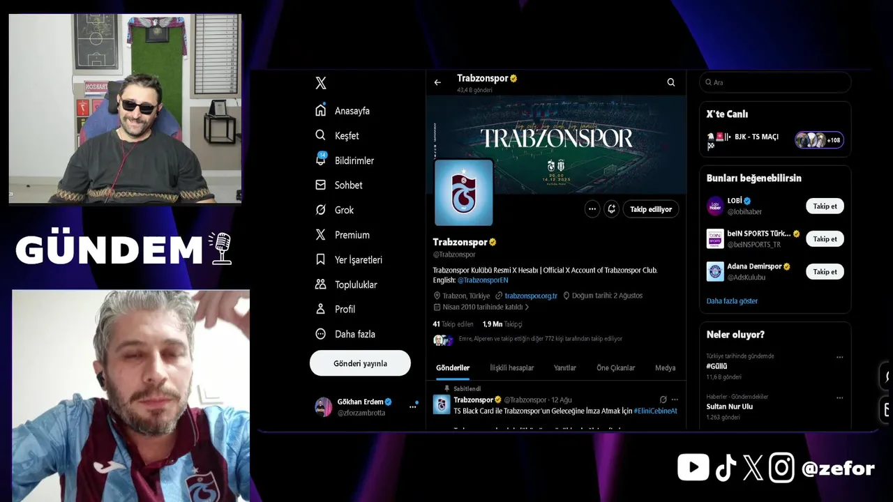Click Takip ediliyor following button
This screenshot has width=893, height=502.
(x=651, y=209)
